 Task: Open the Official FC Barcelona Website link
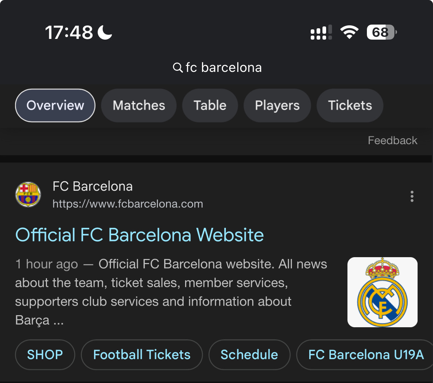point(140,235)
